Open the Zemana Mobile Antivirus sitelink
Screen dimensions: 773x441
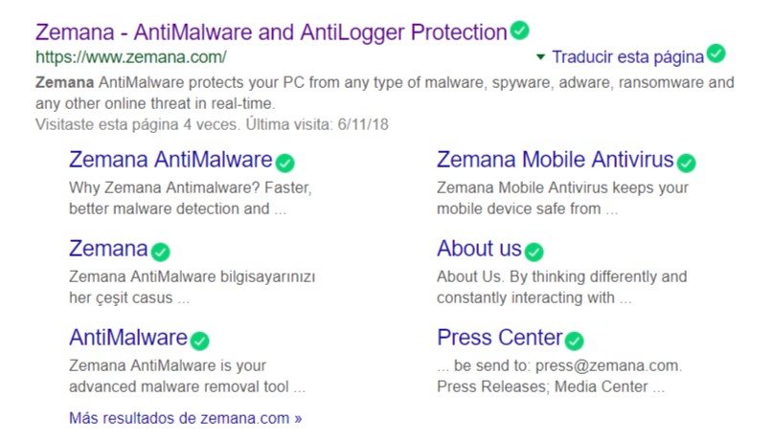click(555, 160)
